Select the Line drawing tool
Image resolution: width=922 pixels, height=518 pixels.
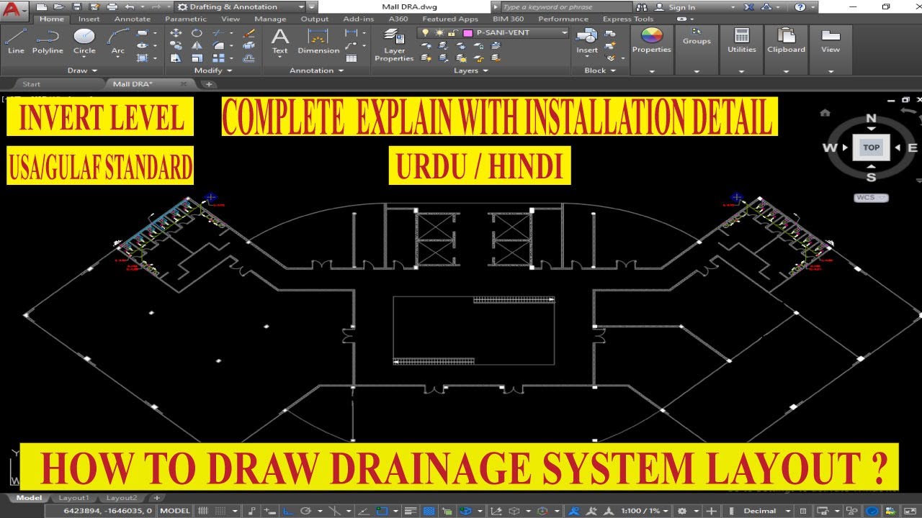(16, 41)
